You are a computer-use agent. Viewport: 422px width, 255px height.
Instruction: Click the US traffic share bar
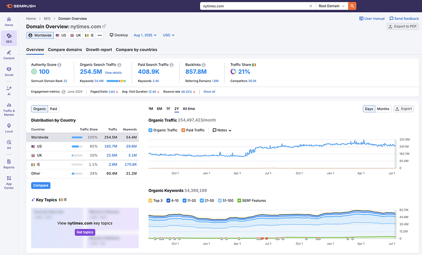[x=77, y=146]
